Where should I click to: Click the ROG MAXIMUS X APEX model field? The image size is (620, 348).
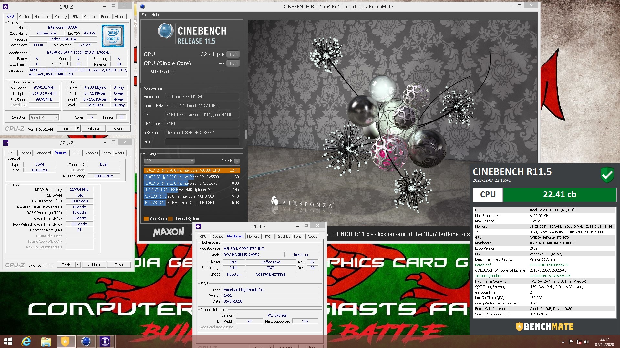point(253,255)
